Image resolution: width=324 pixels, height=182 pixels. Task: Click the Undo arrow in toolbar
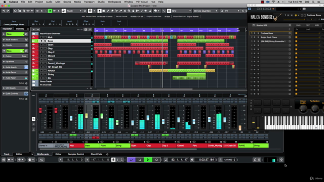(x=4, y=11)
